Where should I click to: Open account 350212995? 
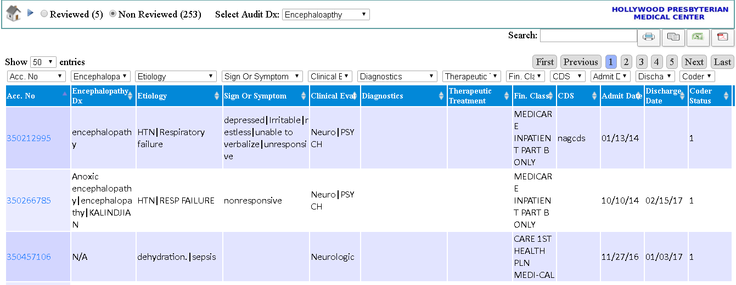click(29, 138)
